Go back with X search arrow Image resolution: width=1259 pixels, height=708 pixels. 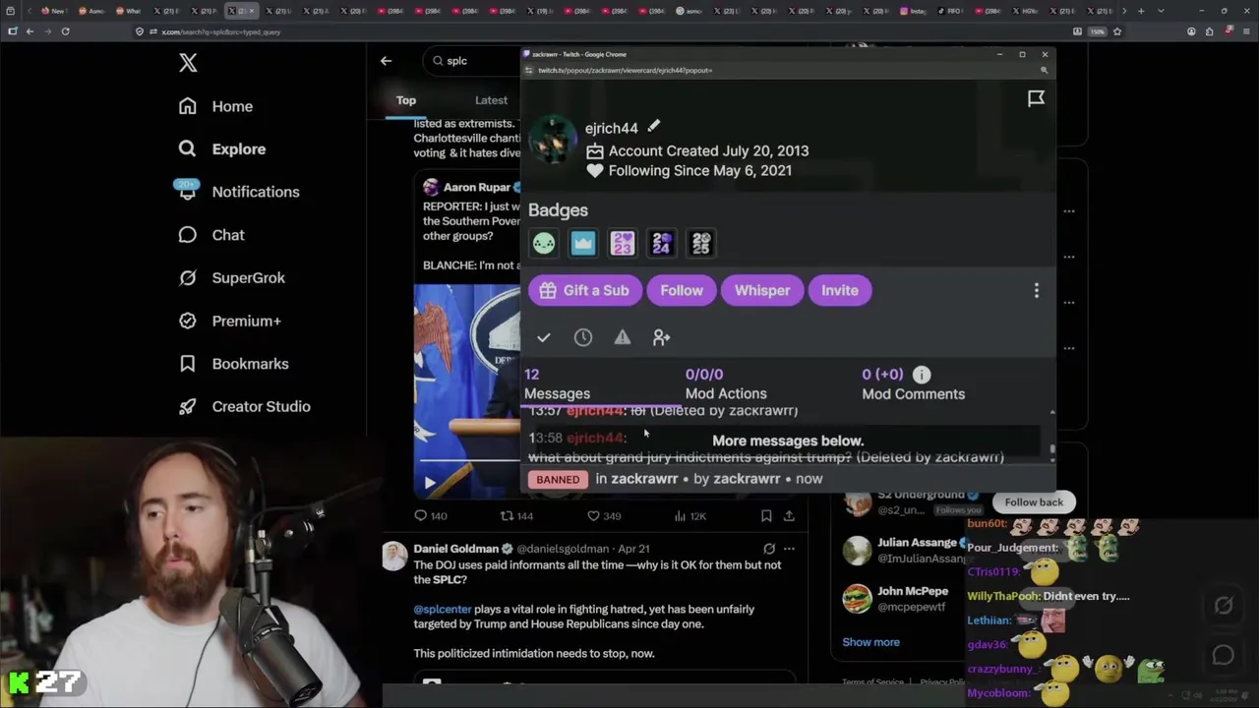(x=386, y=61)
